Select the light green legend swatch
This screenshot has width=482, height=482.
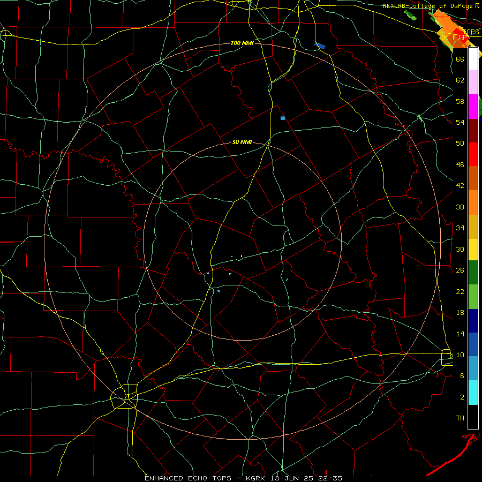pos(473,297)
